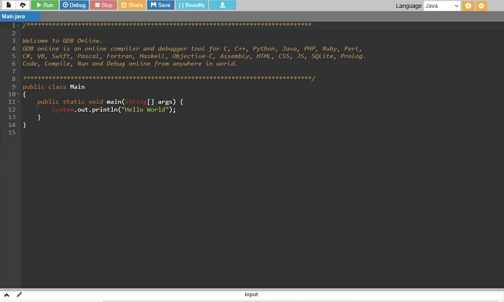
Task: Start debugging with the Debug icon button
Action: click(74, 6)
